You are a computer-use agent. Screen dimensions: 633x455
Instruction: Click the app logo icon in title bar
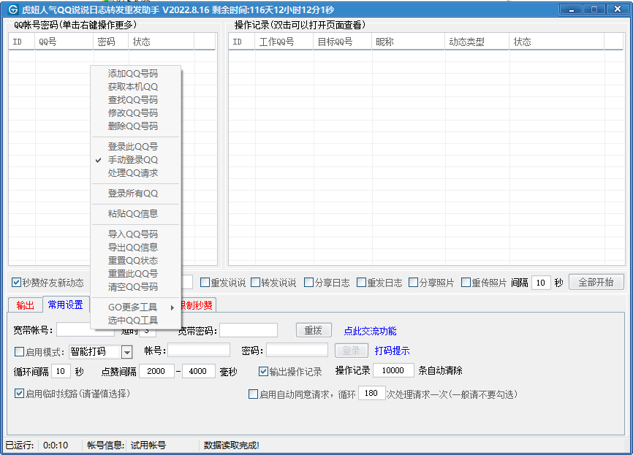[12, 9]
